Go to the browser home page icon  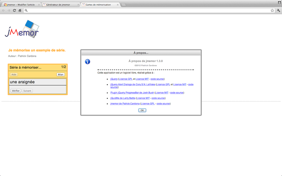click(20, 10)
